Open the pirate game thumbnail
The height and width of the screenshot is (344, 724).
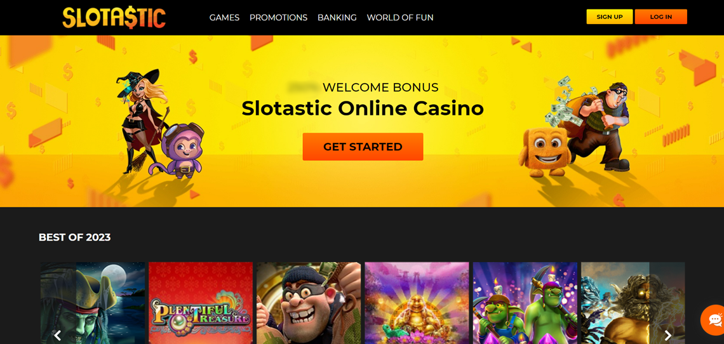coord(93,303)
